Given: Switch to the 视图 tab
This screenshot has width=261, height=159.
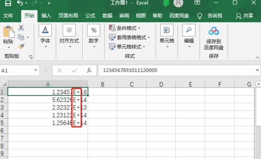Looking at the screenshot, I should [x=141, y=16].
